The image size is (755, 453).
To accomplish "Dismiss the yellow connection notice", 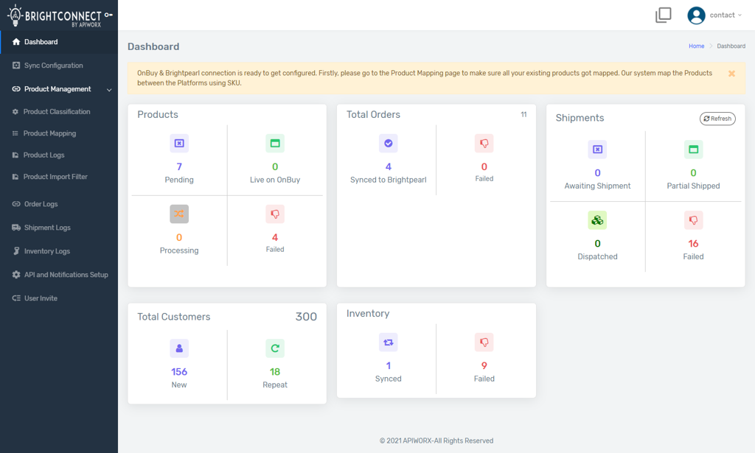I will 731,74.
